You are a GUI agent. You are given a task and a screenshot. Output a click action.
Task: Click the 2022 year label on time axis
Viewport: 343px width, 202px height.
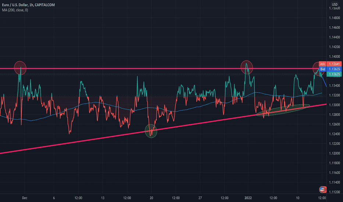coord(248,198)
